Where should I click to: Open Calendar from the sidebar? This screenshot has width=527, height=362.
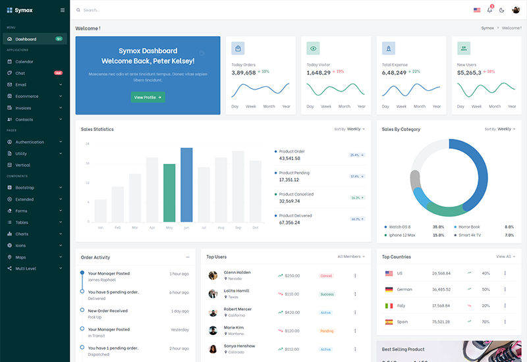pyautogui.click(x=24, y=62)
